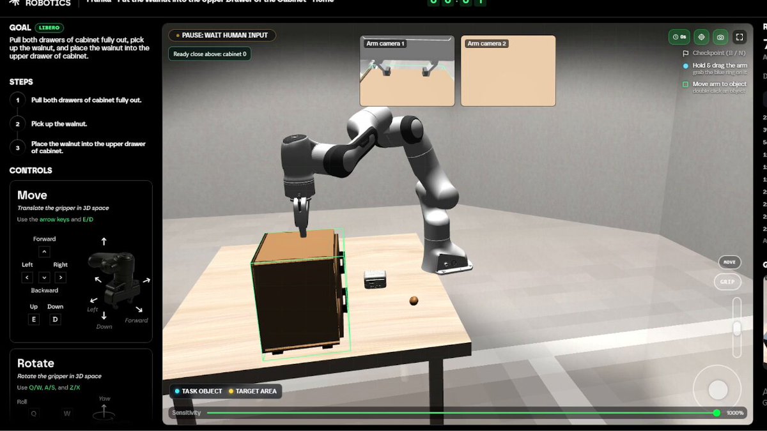Click step 3 Place the walnut text

[88, 147]
